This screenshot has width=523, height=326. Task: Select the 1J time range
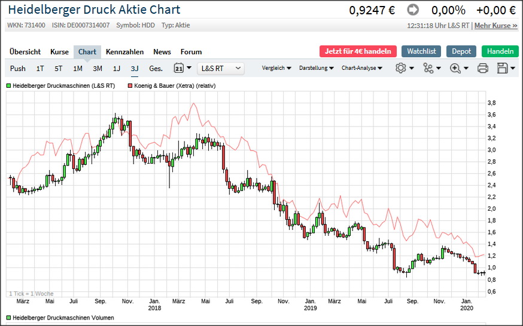(x=117, y=68)
